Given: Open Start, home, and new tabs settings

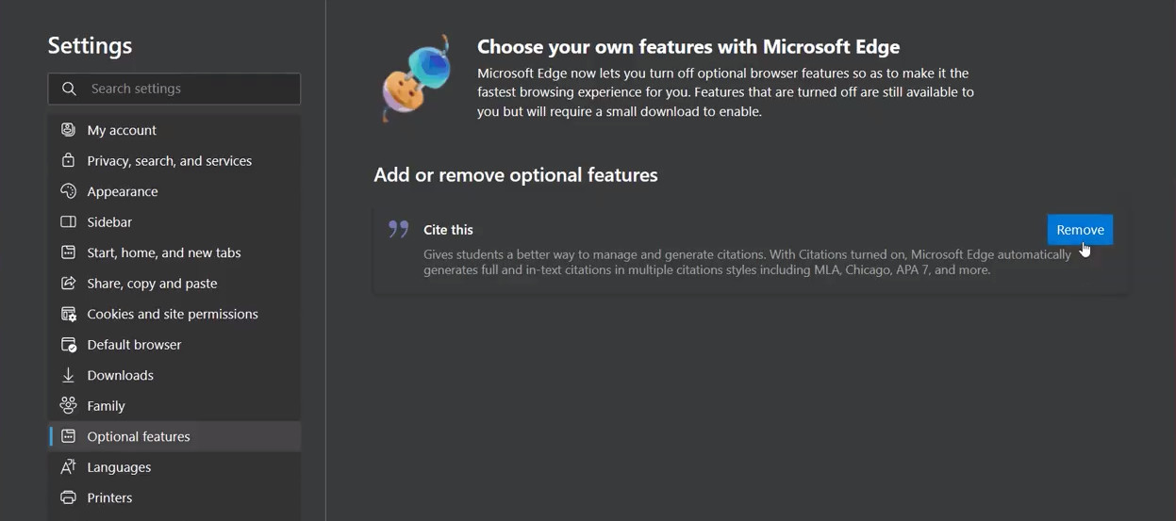Looking at the screenshot, I should pos(164,252).
